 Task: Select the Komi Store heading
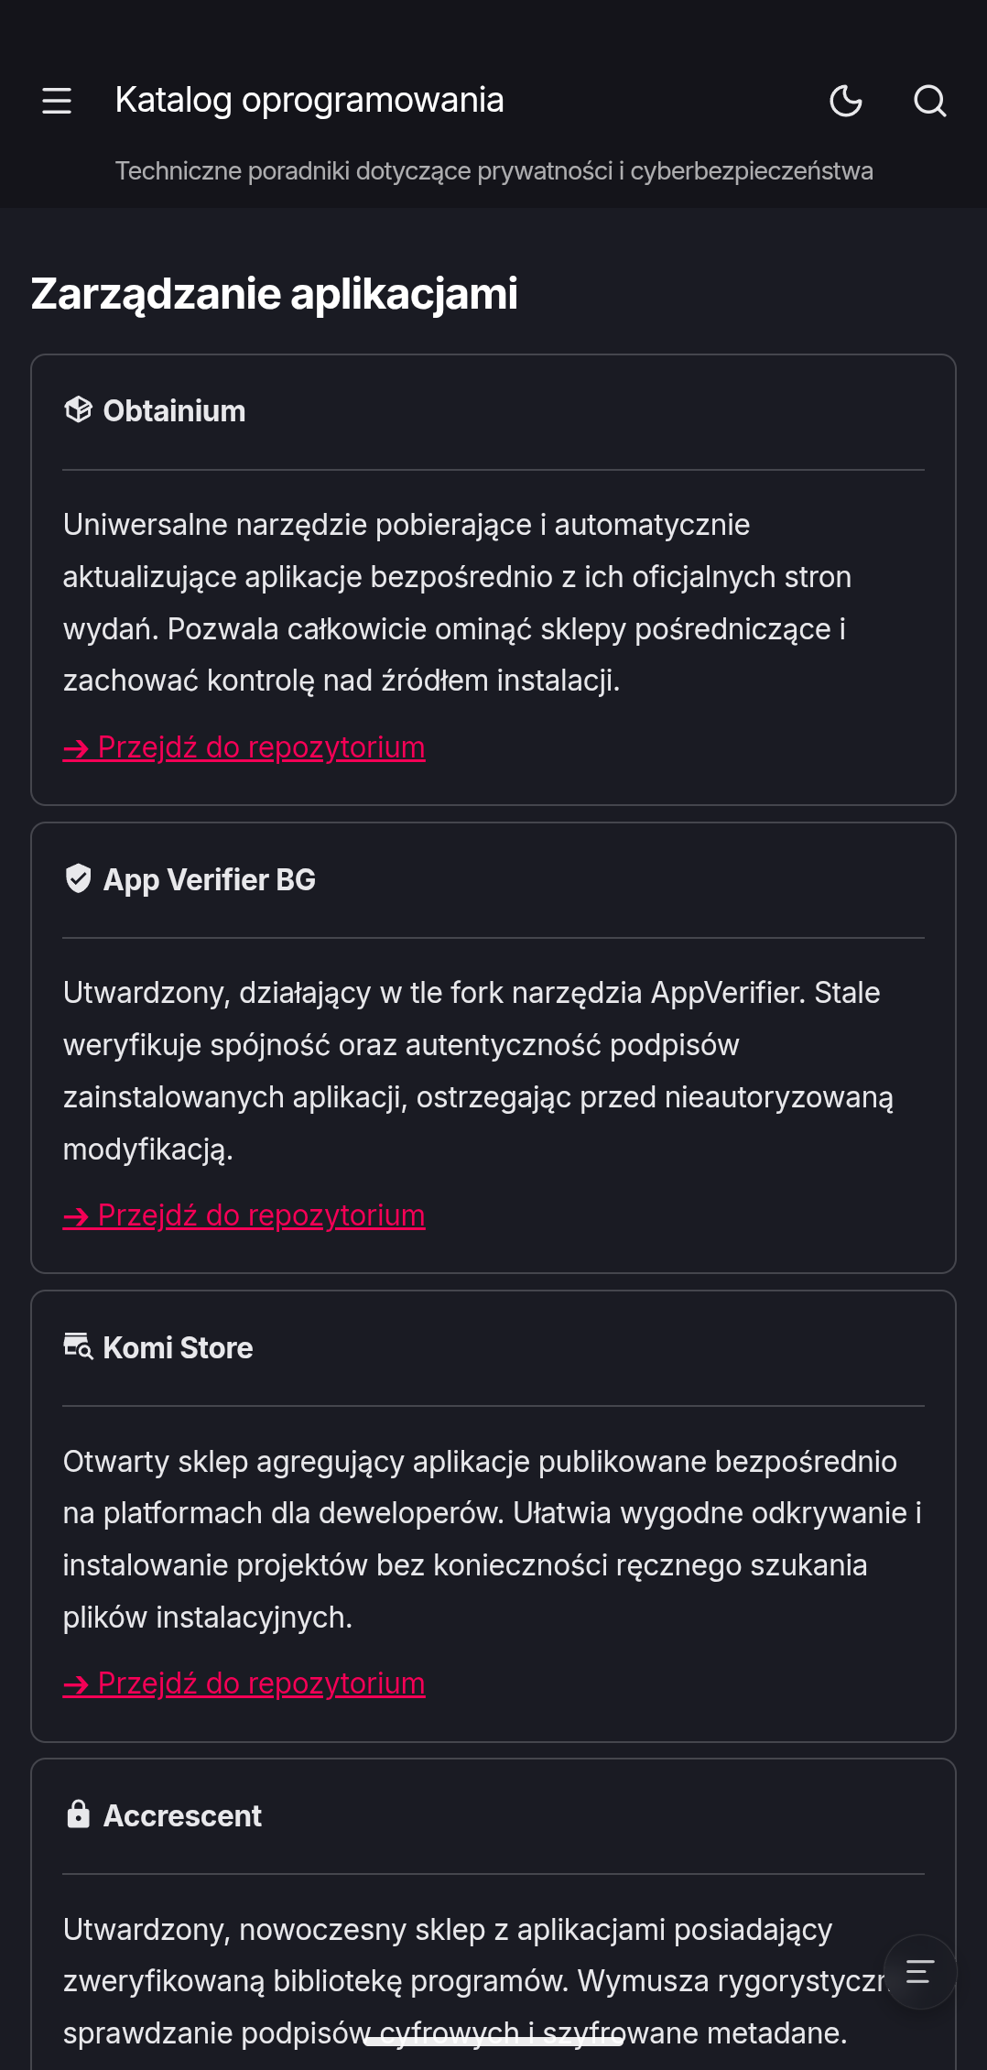point(178,1347)
